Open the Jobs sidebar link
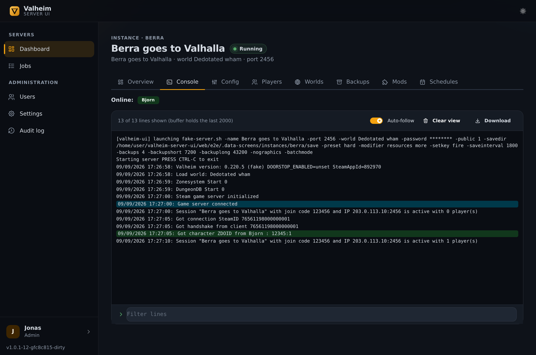Image resolution: width=536 pixels, height=355 pixels. tap(49, 66)
